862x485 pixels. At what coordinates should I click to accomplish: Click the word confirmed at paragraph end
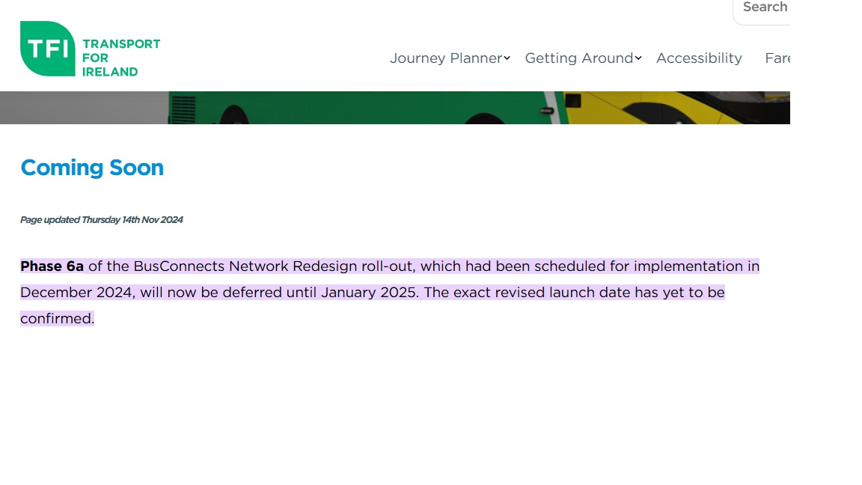pyautogui.click(x=57, y=319)
